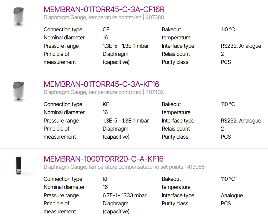Click the Analogue interface value of 1000TORR20
Screen dimensions: 268x223
click(x=232, y=195)
